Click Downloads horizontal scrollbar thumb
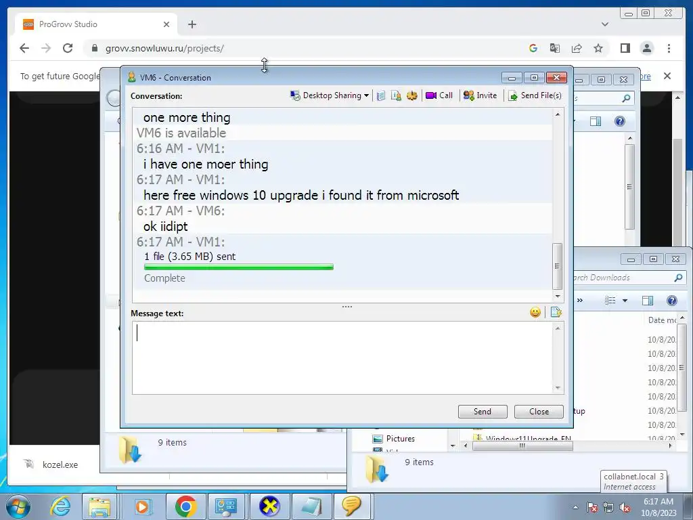This screenshot has height=520, width=693. click(x=522, y=446)
